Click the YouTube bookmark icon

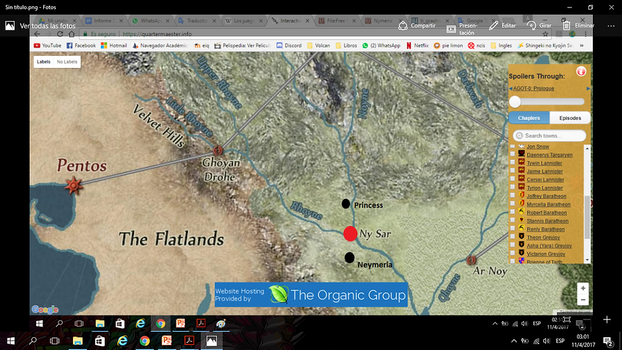point(37,46)
